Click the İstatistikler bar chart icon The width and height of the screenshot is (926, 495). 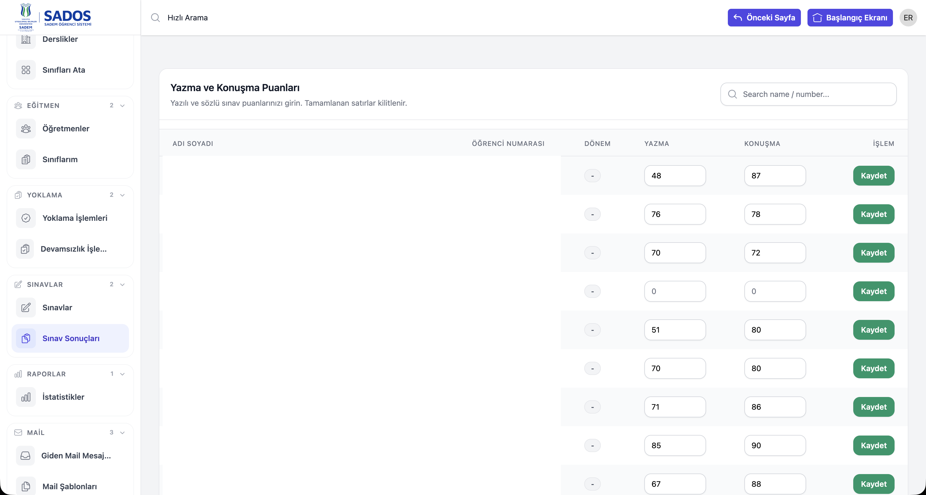(x=26, y=397)
